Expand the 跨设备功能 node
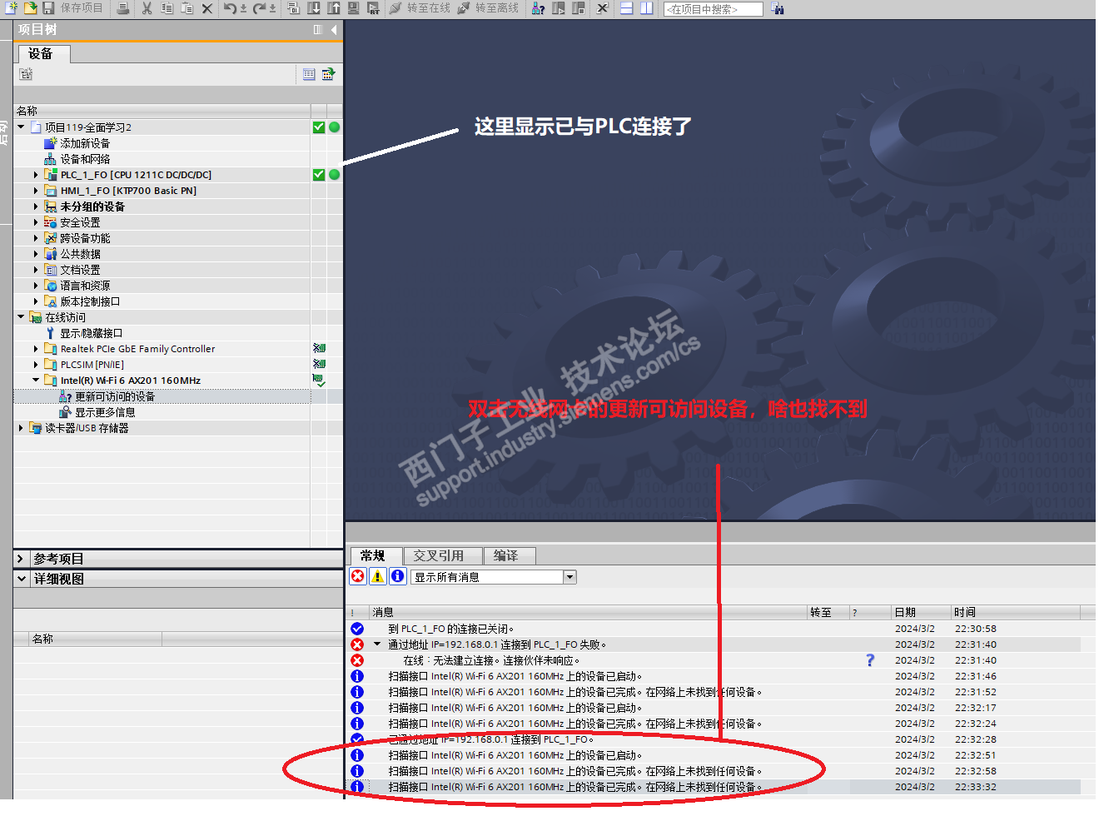The width and height of the screenshot is (1099, 816). pyautogui.click(x=36, y=238)
